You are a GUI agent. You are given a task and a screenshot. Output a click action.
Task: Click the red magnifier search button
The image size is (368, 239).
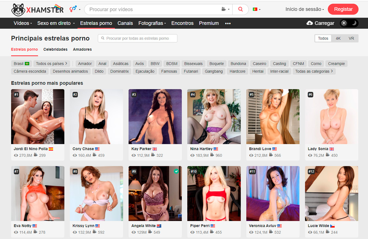[x=240, y=10]
